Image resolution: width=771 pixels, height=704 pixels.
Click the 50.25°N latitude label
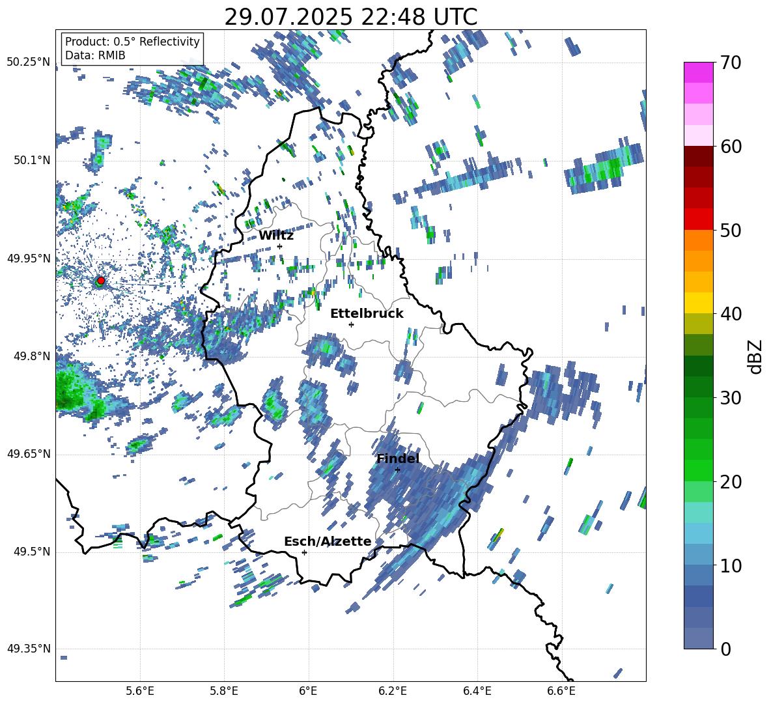pyautogui.click(x=29, y=63)
